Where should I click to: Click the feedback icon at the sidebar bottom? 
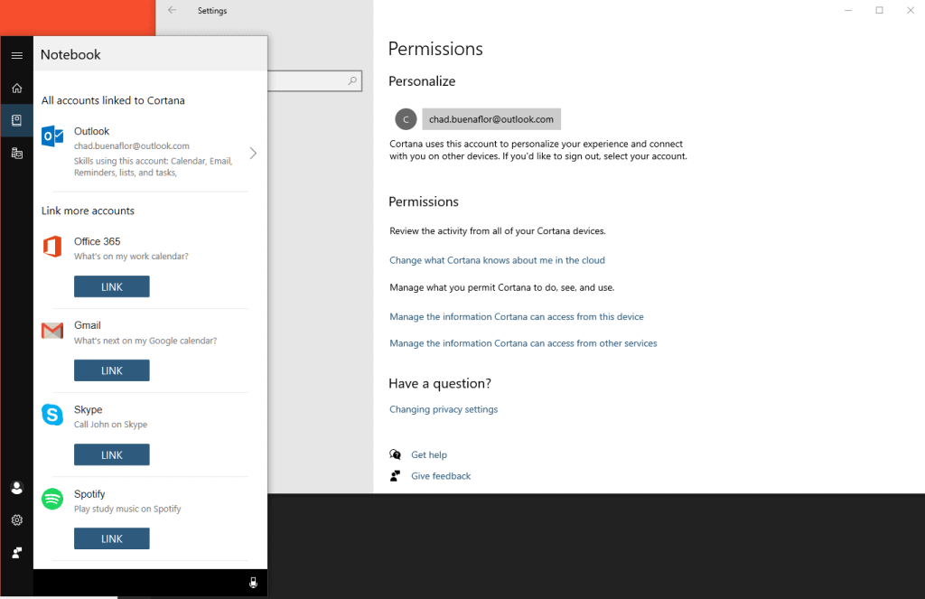(16, 552)
